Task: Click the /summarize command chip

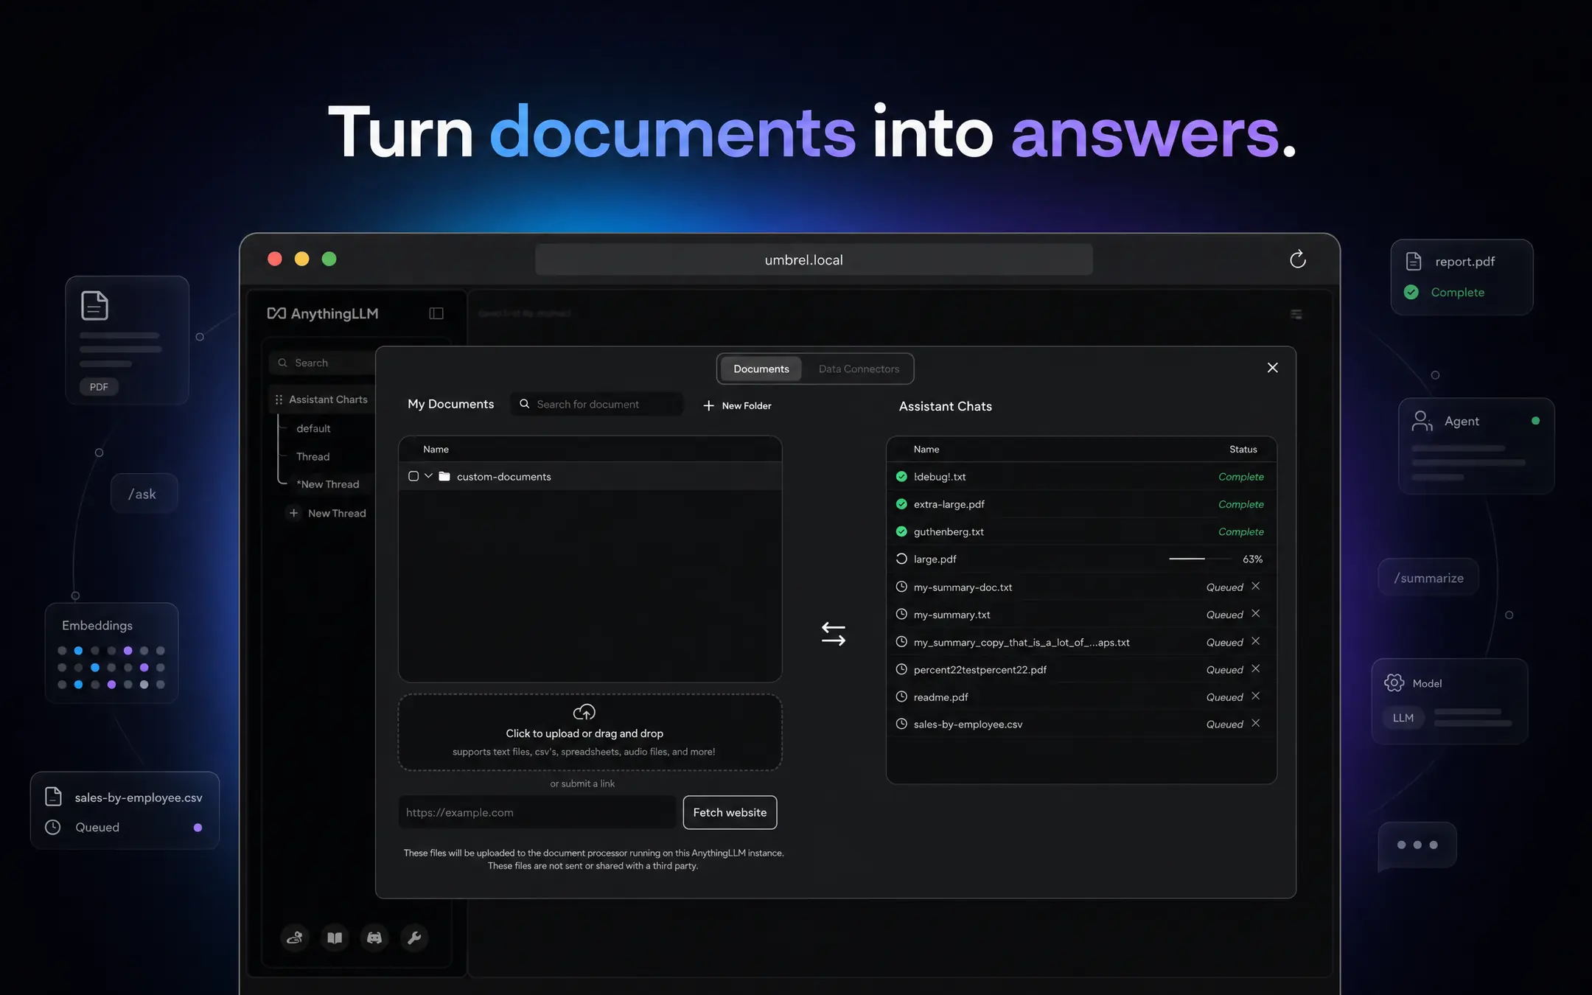Action: click(1428, 578)
